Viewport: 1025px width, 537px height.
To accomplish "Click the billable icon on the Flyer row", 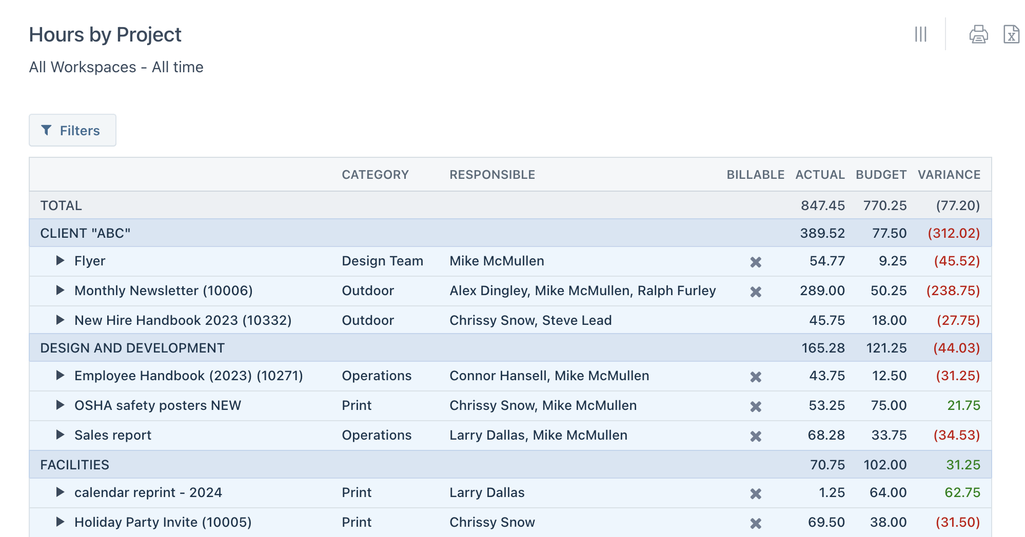I will coord(755,261).
